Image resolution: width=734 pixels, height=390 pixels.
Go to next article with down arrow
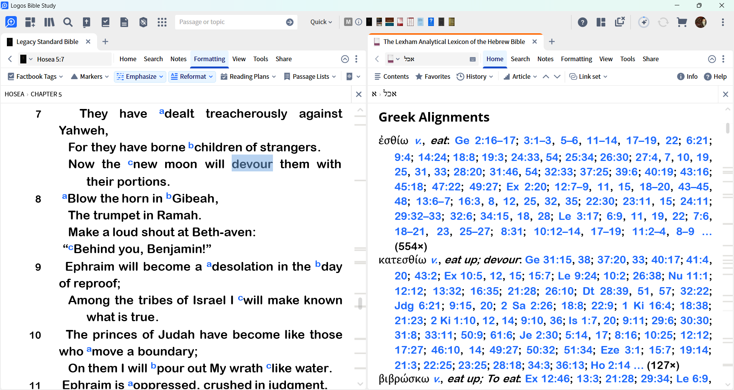coord(557,76)
